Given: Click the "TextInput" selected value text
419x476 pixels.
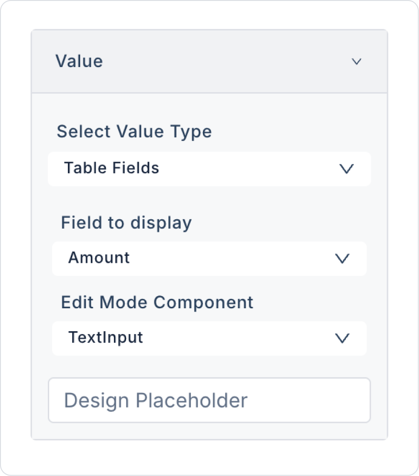Looking at the screenshot, I should pos(105,337).
